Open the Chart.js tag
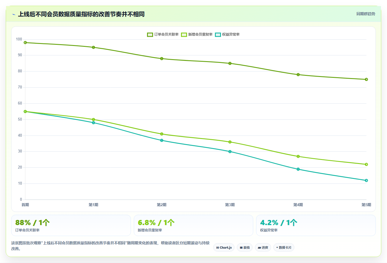Screen dimensions: 387x263 coord(224,247)
